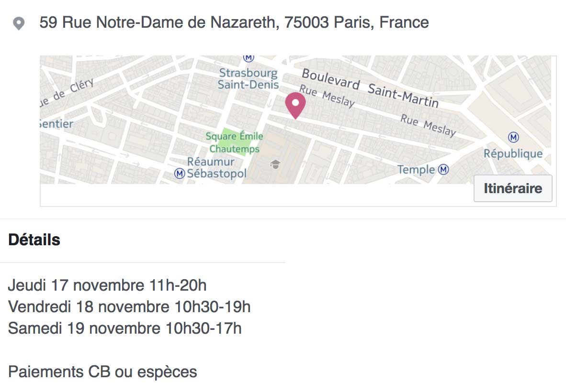Click the Réaumur Sébastopol metro icon

pos(180,174)
